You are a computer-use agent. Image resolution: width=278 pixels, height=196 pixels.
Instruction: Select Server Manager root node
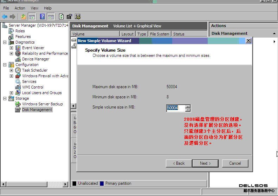pos(38,25)
